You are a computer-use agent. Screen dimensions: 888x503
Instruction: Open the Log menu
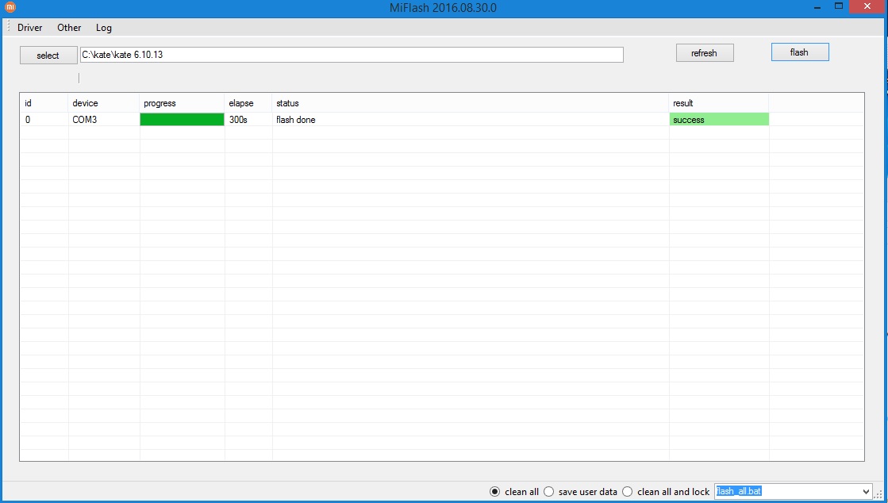pyautogui.click(x=104, y=28)
